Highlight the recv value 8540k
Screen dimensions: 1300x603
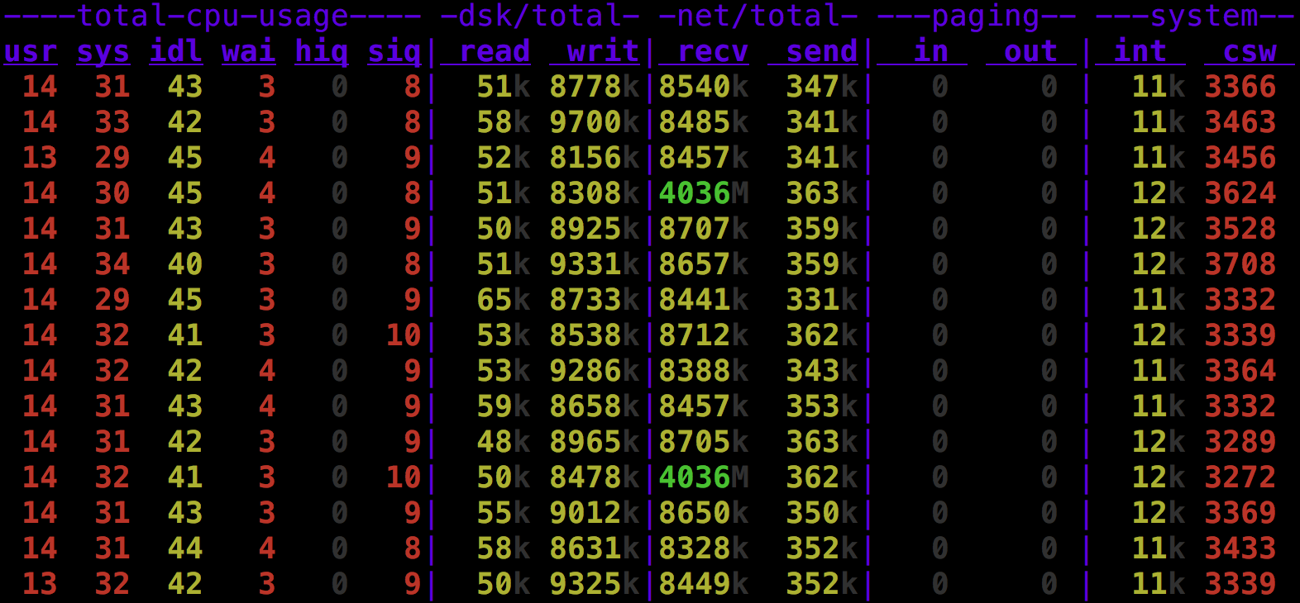tap(704, 87)
